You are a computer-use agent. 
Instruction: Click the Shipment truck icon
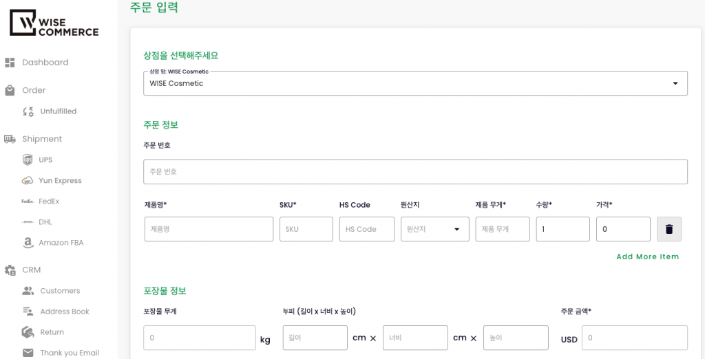10,139
